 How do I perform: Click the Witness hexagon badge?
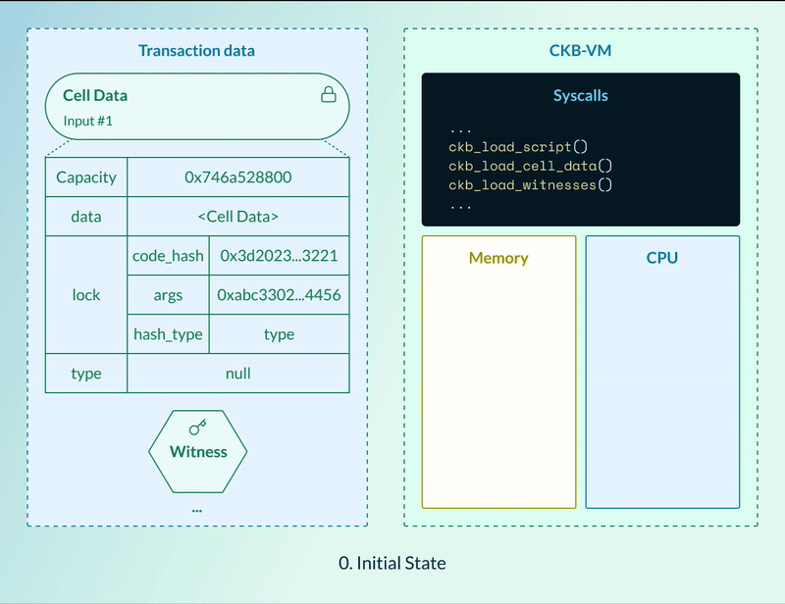click(197, 452)
